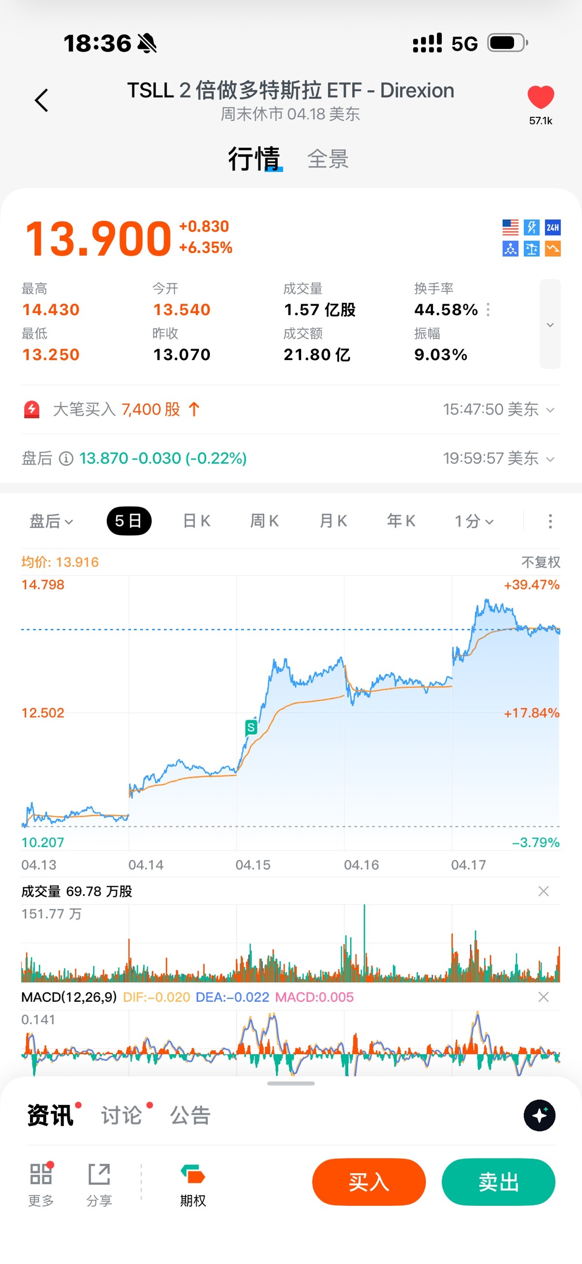Tap the S marker on the price chart
Image resolution: width=582 pixels, height=1264 pixels.
(251, 727)
